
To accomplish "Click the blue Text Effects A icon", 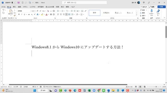I will [x=38, y=14].
